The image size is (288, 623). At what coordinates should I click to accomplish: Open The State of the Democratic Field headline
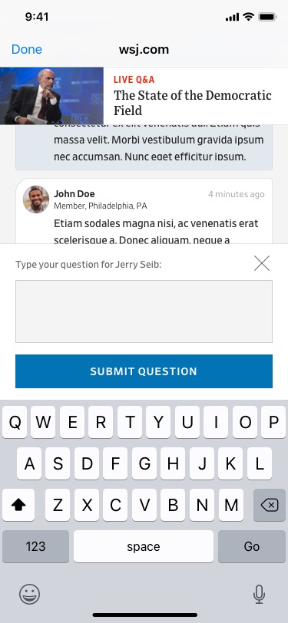click(193, 102)
